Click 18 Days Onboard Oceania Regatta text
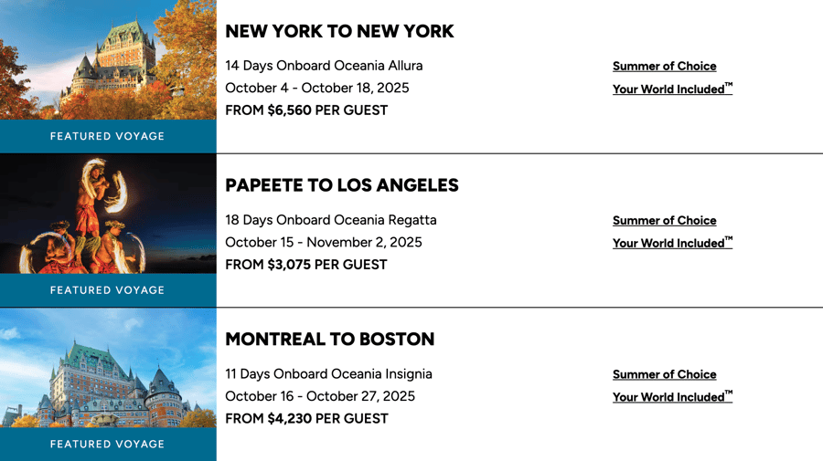The width and height of the screenshot is (823, 461). [x=331, y=220]
